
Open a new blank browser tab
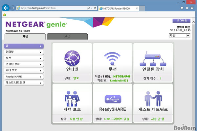[142, 9]
